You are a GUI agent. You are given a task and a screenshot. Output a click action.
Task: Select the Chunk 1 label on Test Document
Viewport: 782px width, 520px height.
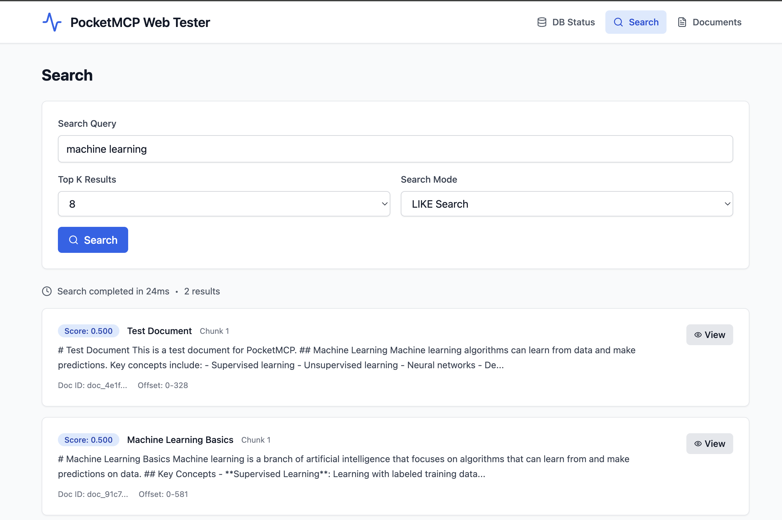point(214,331)
